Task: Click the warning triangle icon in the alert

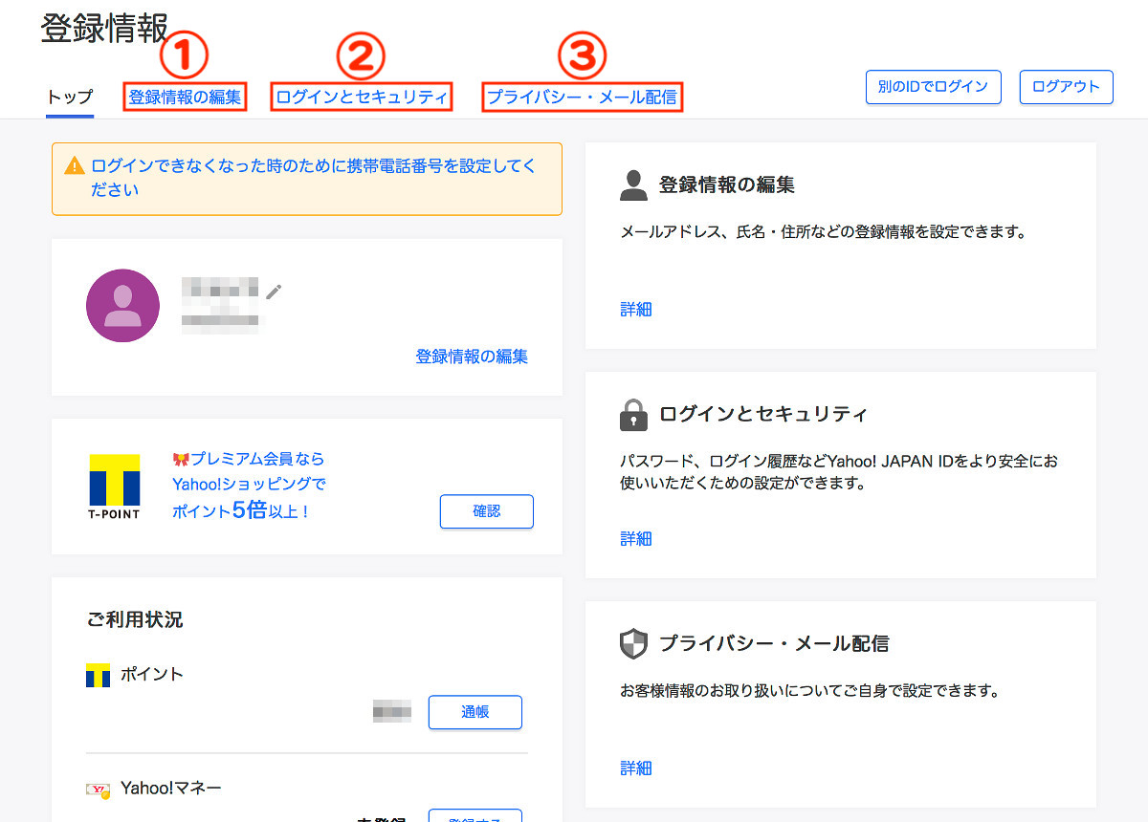Action: point(75,166)
